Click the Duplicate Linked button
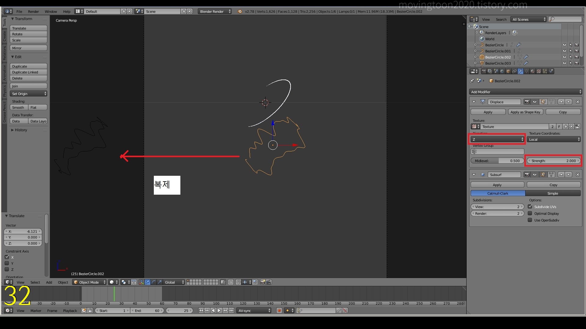Screen dimensions: 586x329 28,72
